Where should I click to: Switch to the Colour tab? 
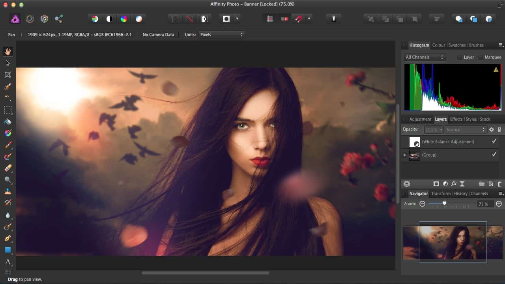click(x=439, y=45)
